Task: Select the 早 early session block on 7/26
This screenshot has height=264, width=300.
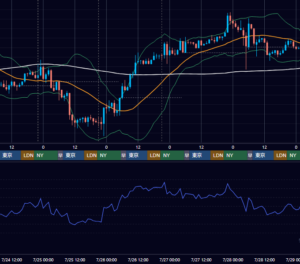Action: coord(124,155)
